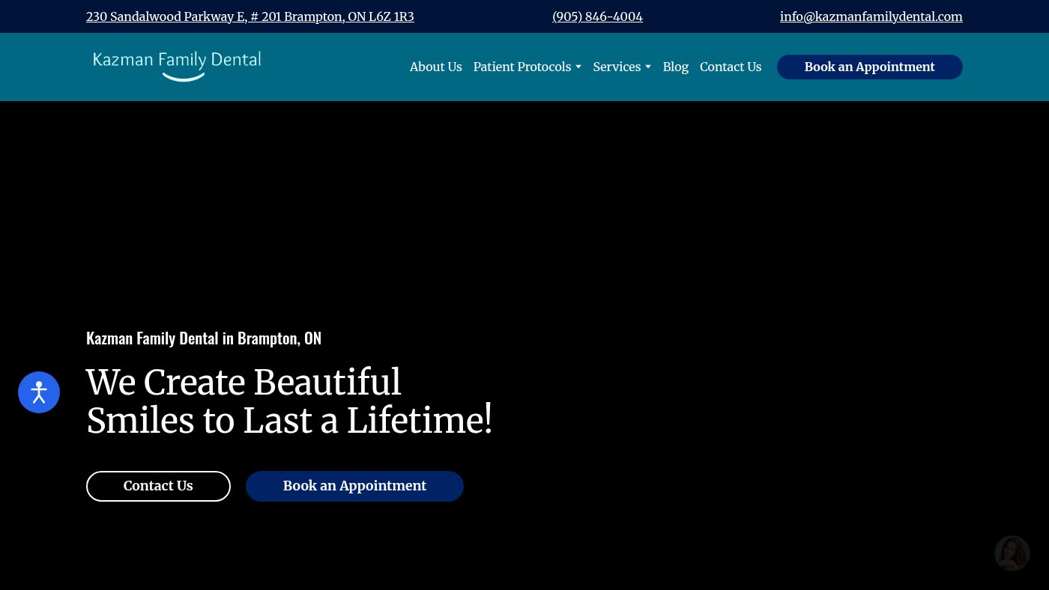Call the (905) 846-4004 phone link
The height and width of the screenshot is (590, 1049).
click(x=597, y=16)
